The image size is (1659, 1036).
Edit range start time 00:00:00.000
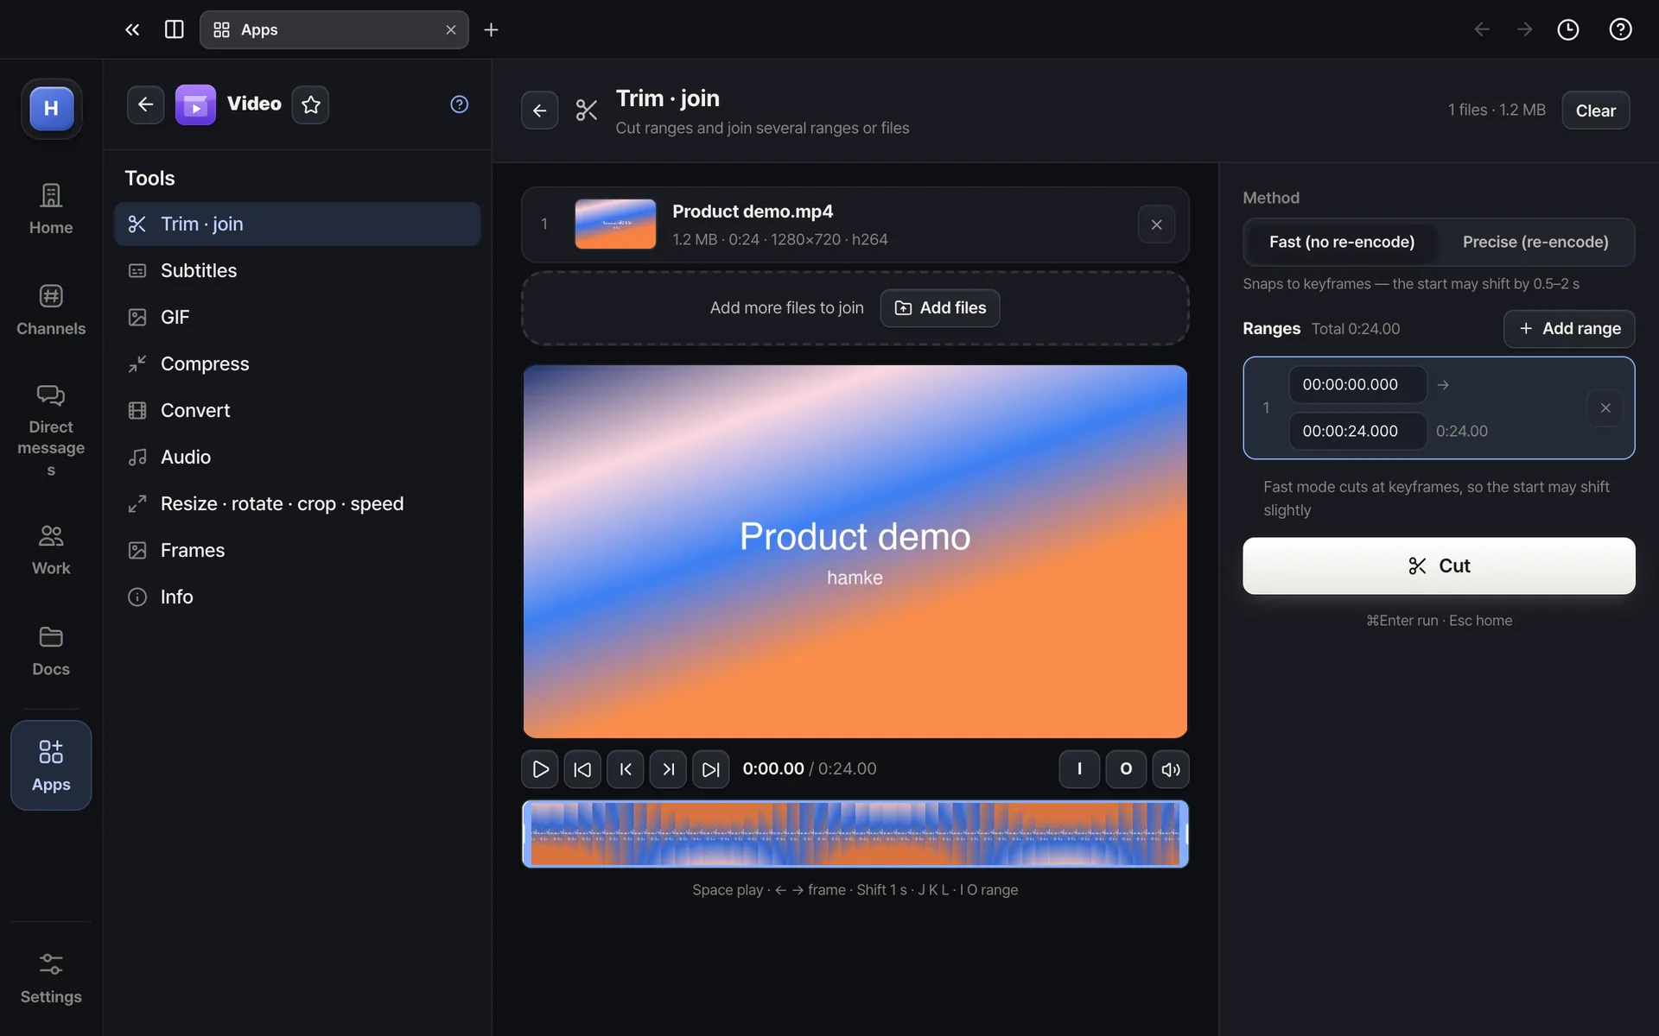1357,385
